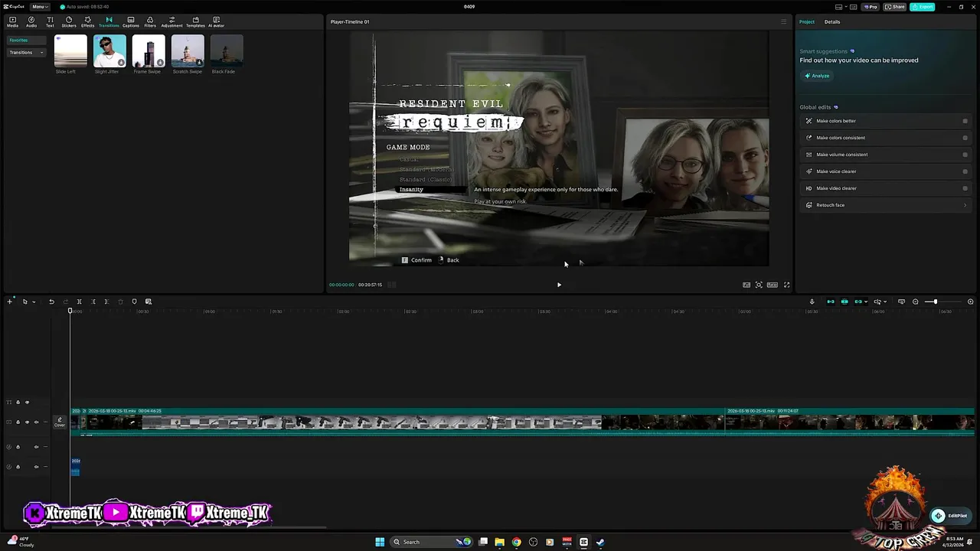Switch to the Project tab
Image resolution: width=980 pixels, height=551 pixels.
(x=807, y=21)
